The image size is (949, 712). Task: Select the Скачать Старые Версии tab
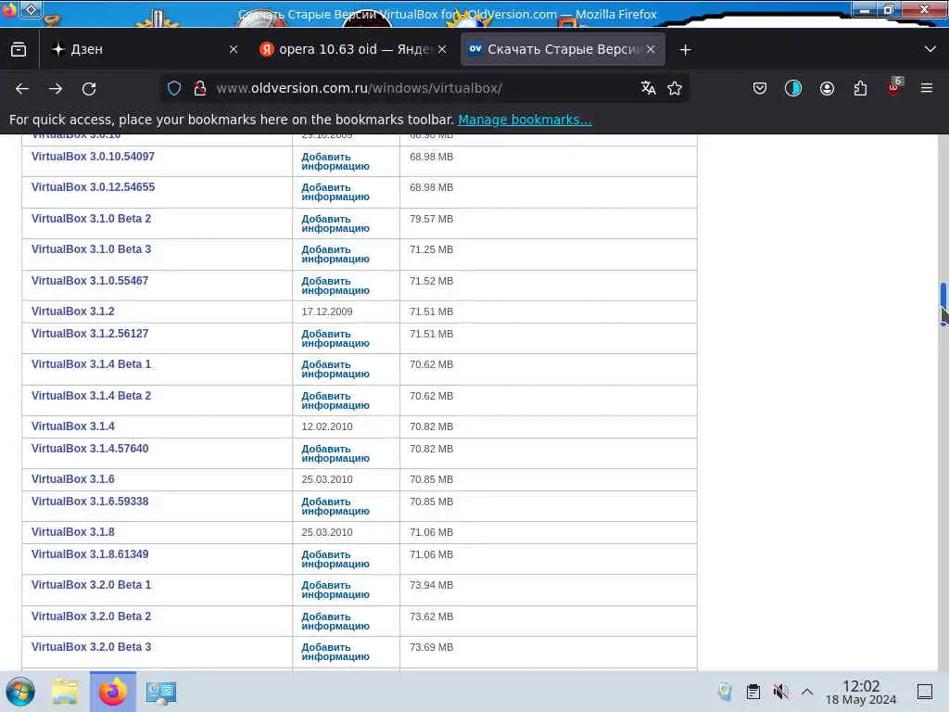click(x=563, y=49)
